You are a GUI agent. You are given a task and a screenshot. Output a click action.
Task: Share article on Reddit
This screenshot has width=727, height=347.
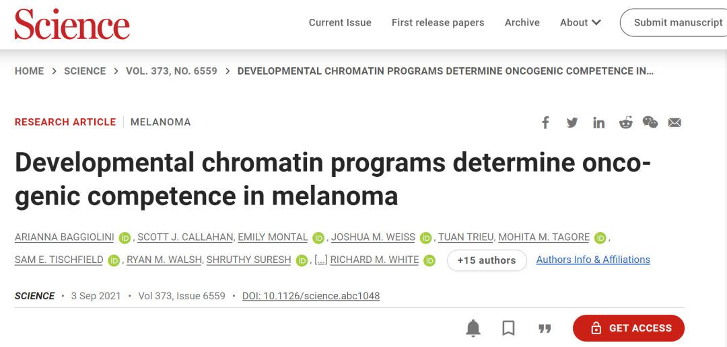click(625, 123)
